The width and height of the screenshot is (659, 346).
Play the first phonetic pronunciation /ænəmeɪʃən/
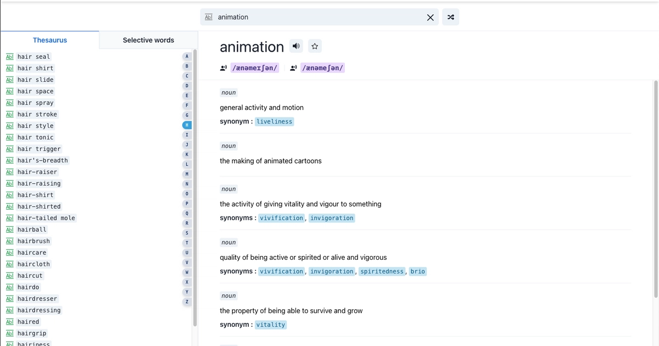click(x=224, y=68)
